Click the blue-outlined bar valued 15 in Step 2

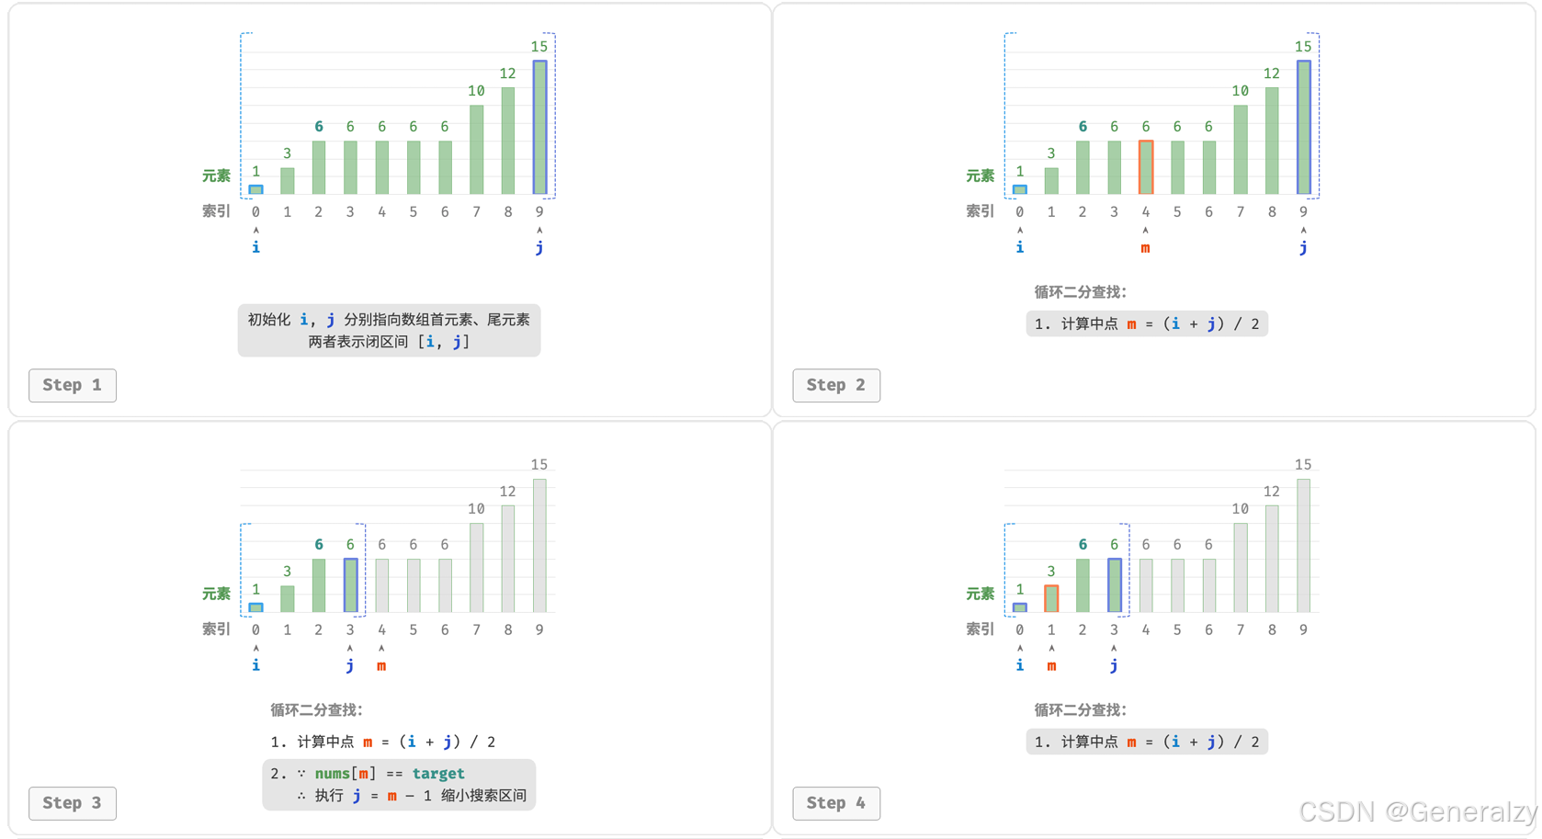[1304, 128]
